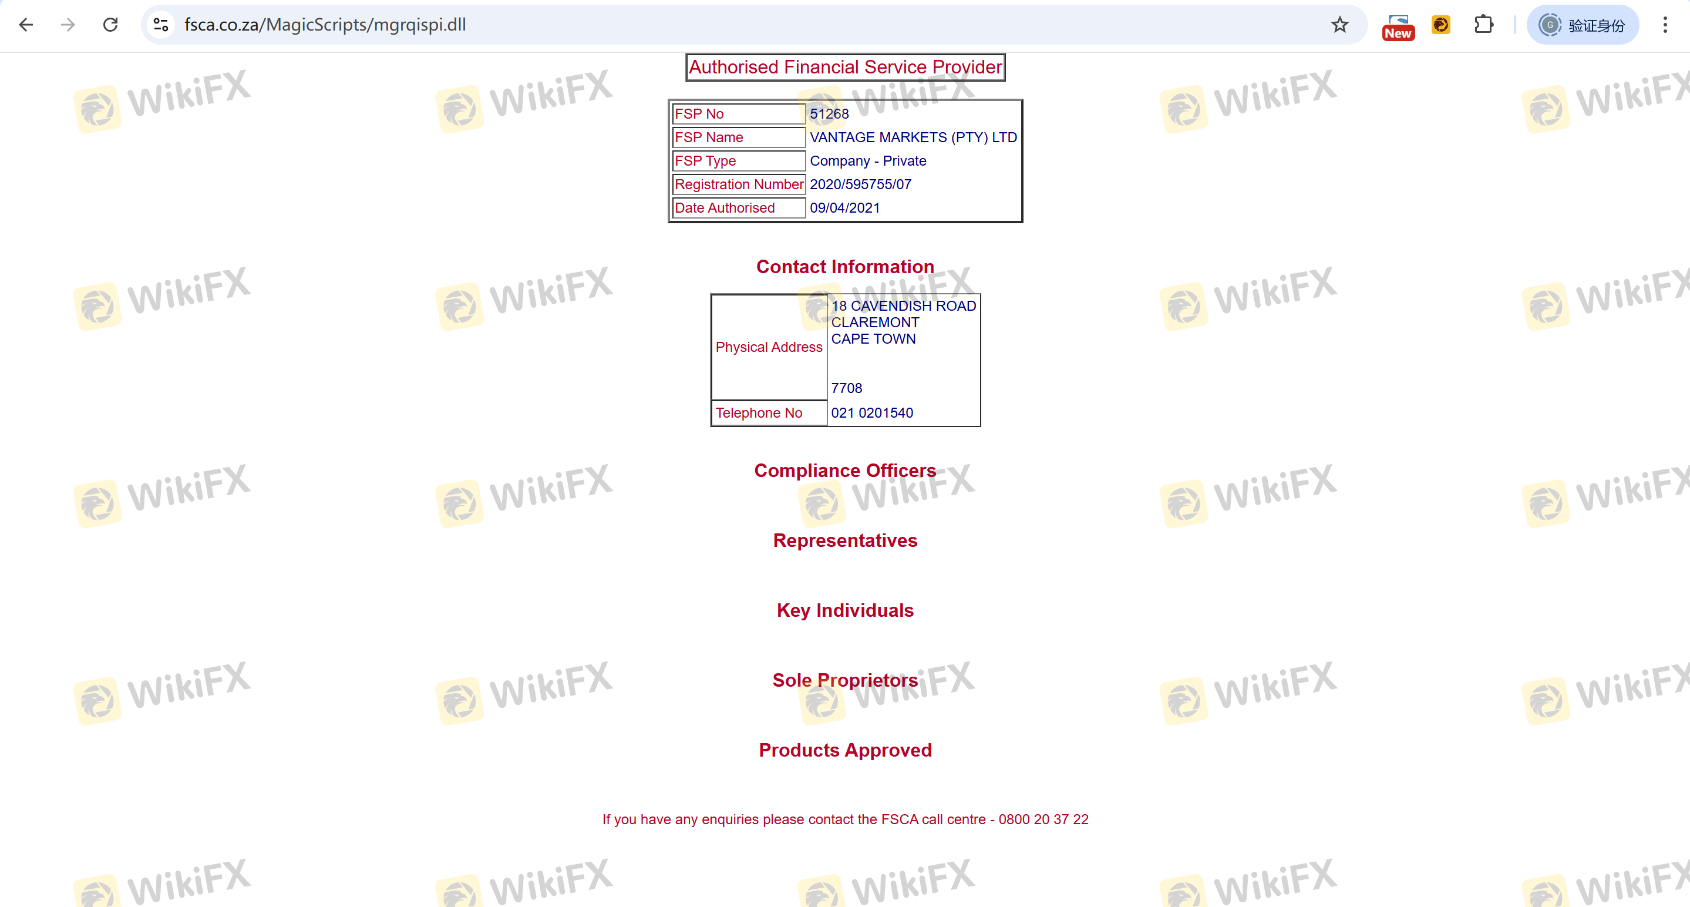Open Chrome three-dot menu
The width and height of the screenshot is (1690, 907).
pos(1664,25)
